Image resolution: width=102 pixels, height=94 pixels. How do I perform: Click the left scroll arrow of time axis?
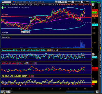[12, 92]
